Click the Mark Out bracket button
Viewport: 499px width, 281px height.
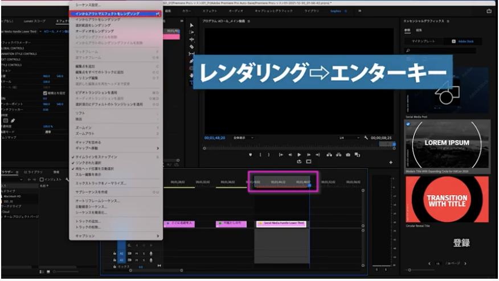click(269, 155)
